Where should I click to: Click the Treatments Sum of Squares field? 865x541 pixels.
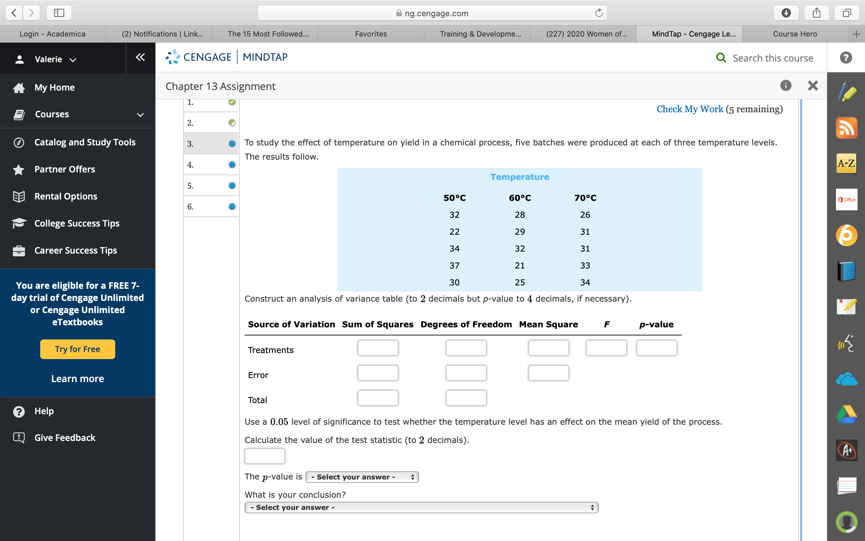(378, 348)
